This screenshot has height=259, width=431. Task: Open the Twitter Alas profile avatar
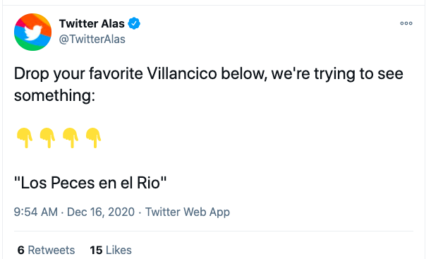(x=32, y=32)
